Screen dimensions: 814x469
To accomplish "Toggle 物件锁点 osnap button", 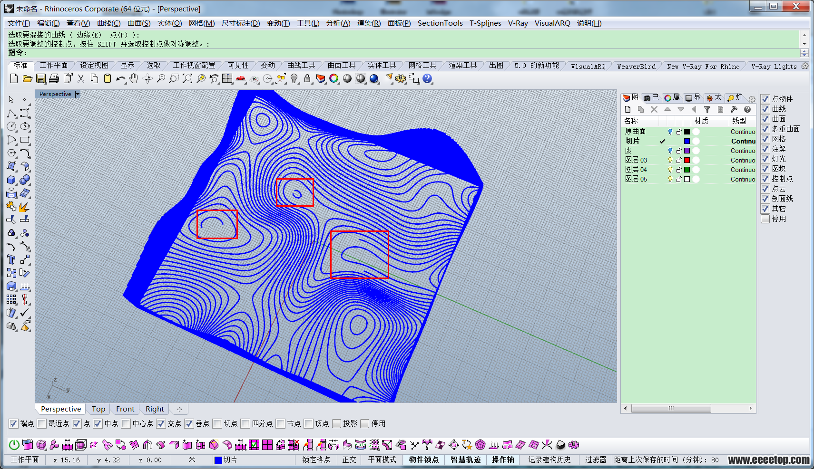I will click(423, 459).
